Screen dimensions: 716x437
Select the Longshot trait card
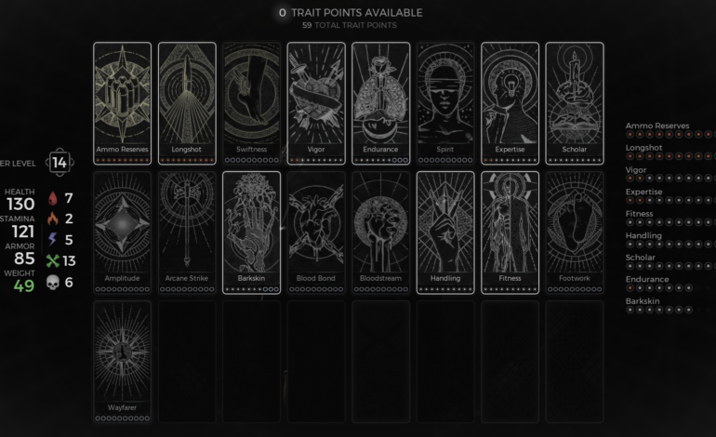point(187,103)
